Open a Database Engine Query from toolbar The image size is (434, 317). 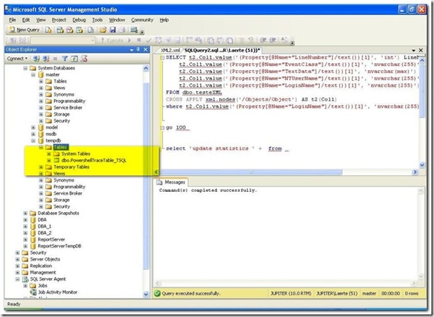click(x=48, y=30)
